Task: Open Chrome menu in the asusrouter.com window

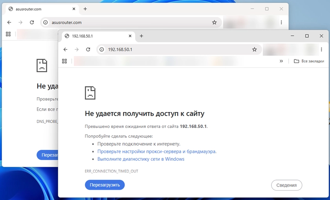Action: pyautogui.click(x=281, y=22)
